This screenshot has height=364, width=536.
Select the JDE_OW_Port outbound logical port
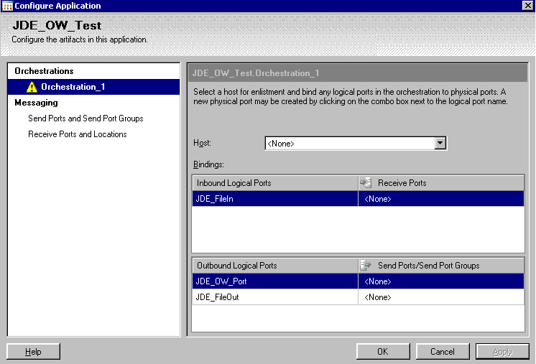coord(275,281)
